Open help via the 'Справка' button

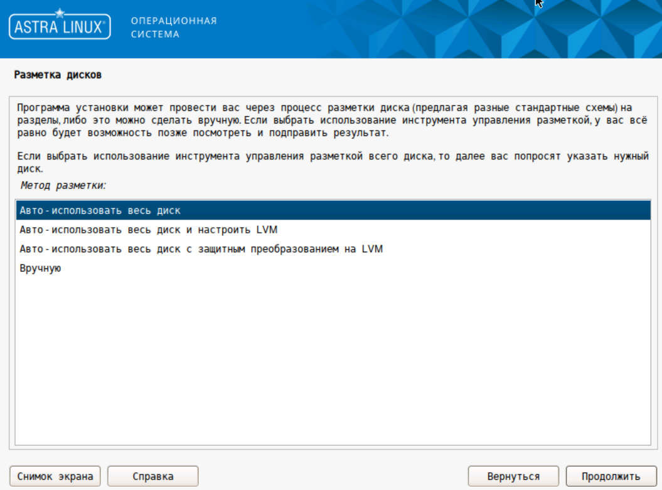[153, 476]
